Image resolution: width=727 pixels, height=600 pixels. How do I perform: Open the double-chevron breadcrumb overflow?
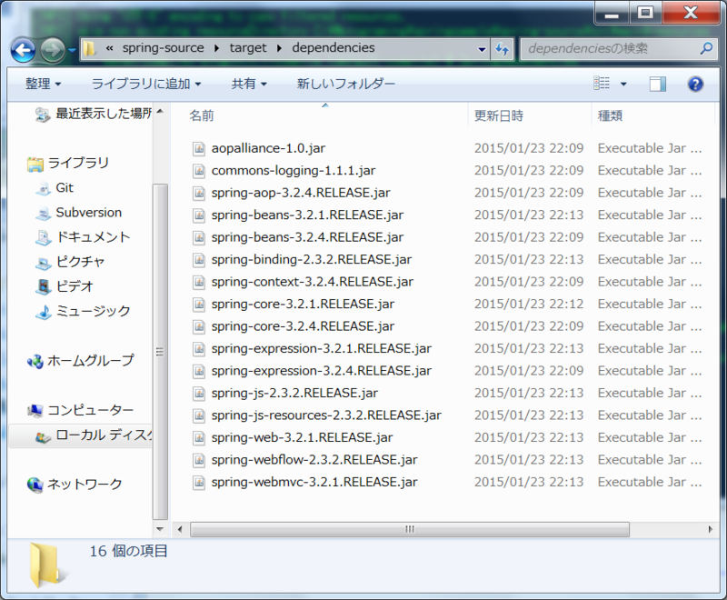point(109,48)
